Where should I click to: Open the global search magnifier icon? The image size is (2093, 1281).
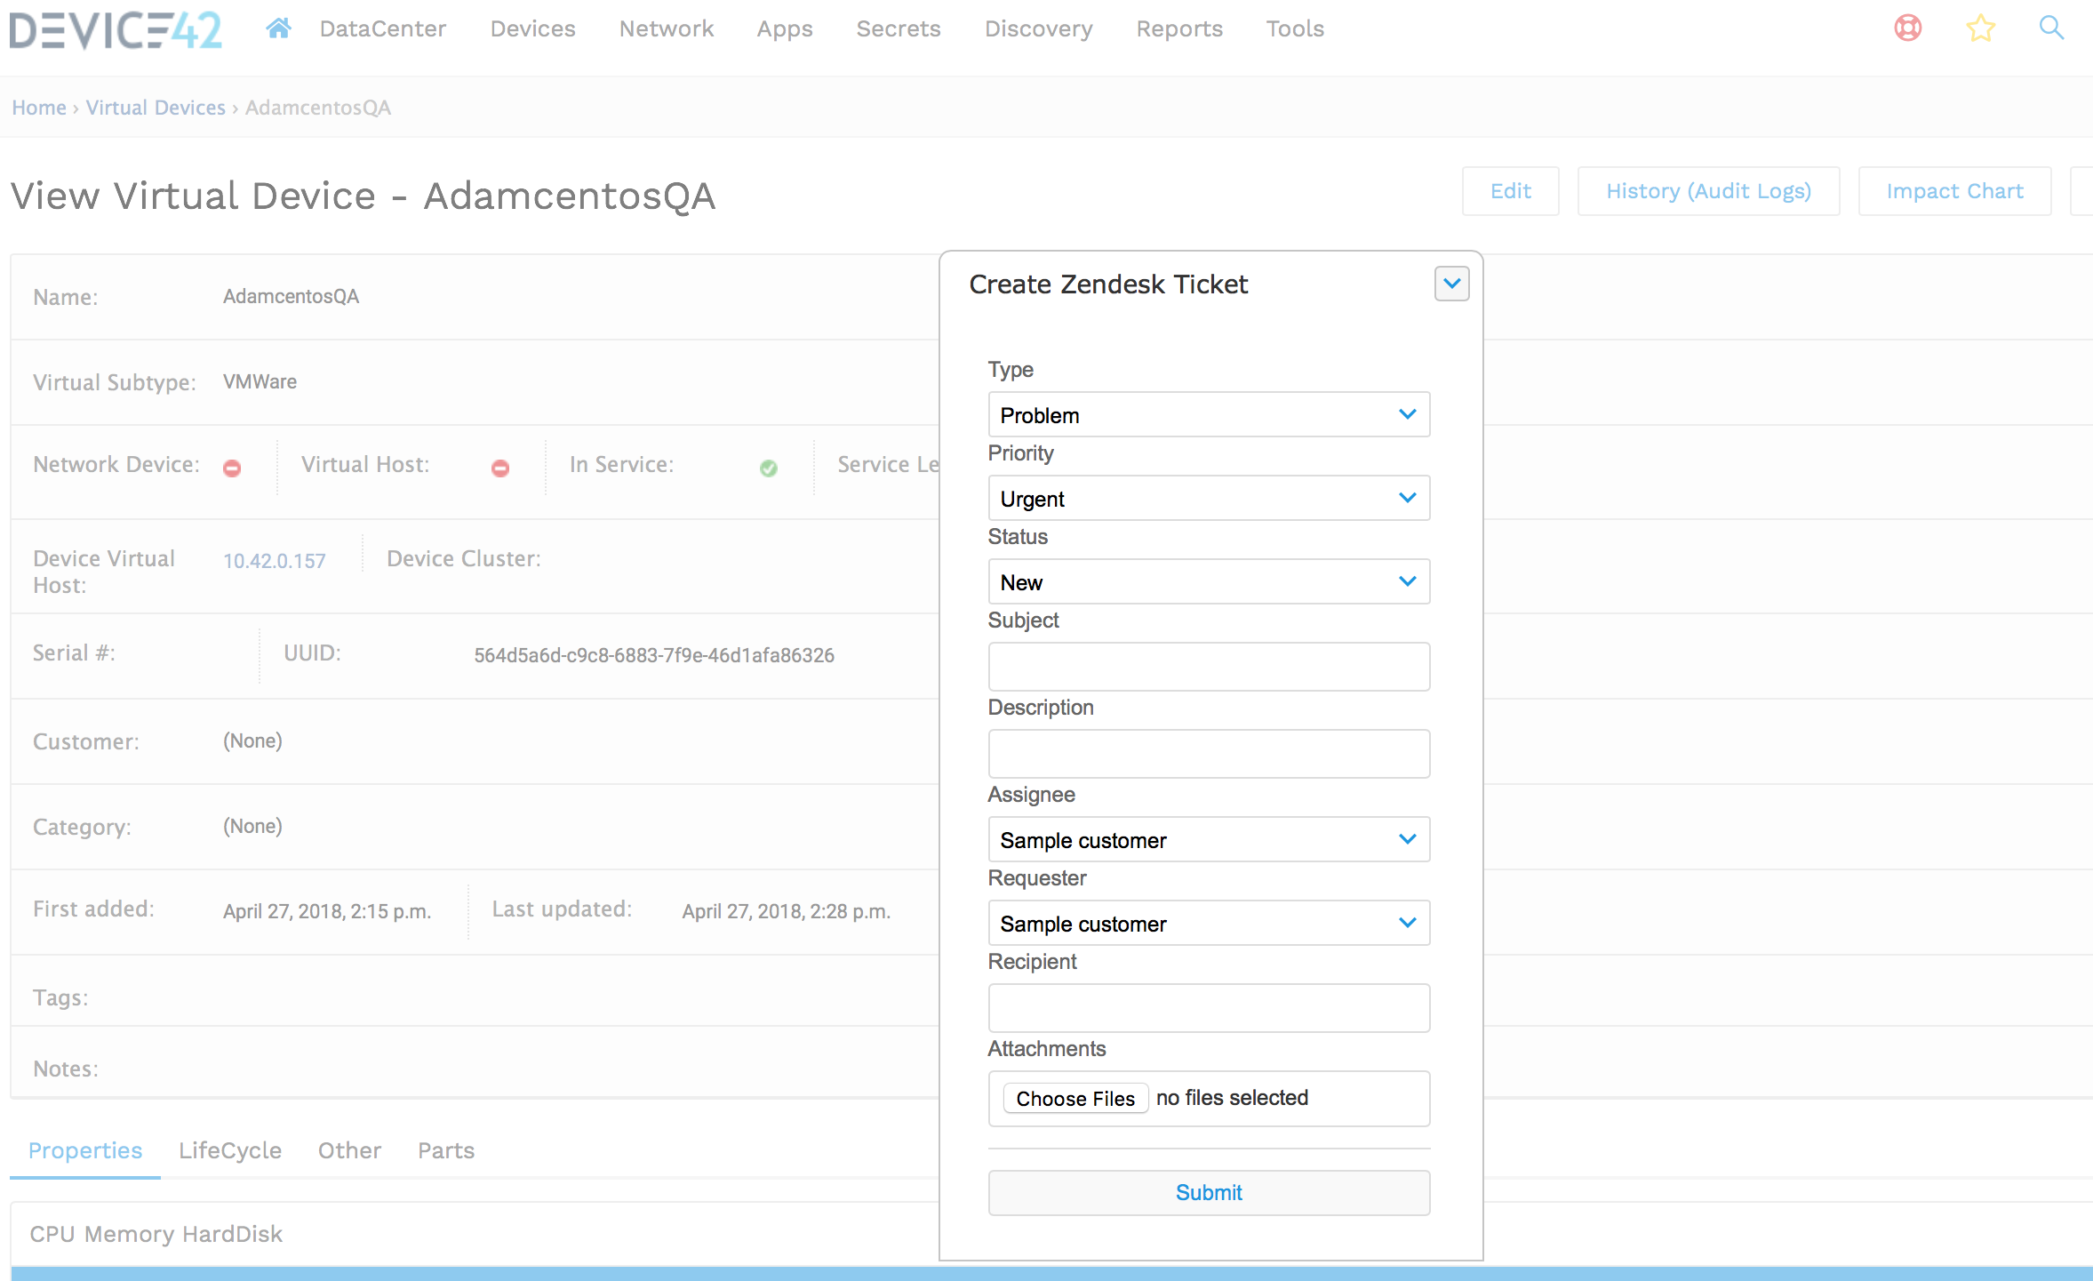2051,28
